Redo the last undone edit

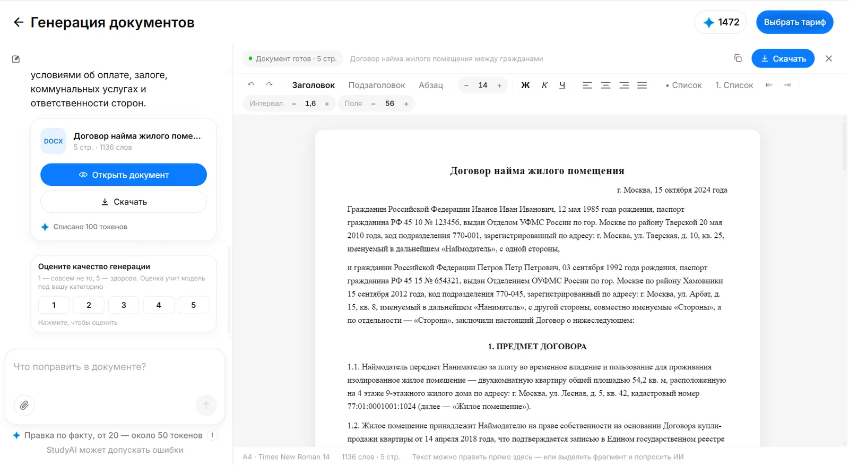(x=269, y=85)
